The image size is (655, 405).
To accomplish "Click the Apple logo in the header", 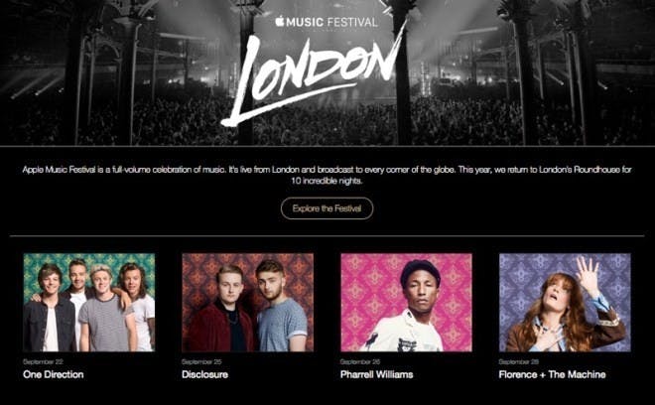I will 280,21.
